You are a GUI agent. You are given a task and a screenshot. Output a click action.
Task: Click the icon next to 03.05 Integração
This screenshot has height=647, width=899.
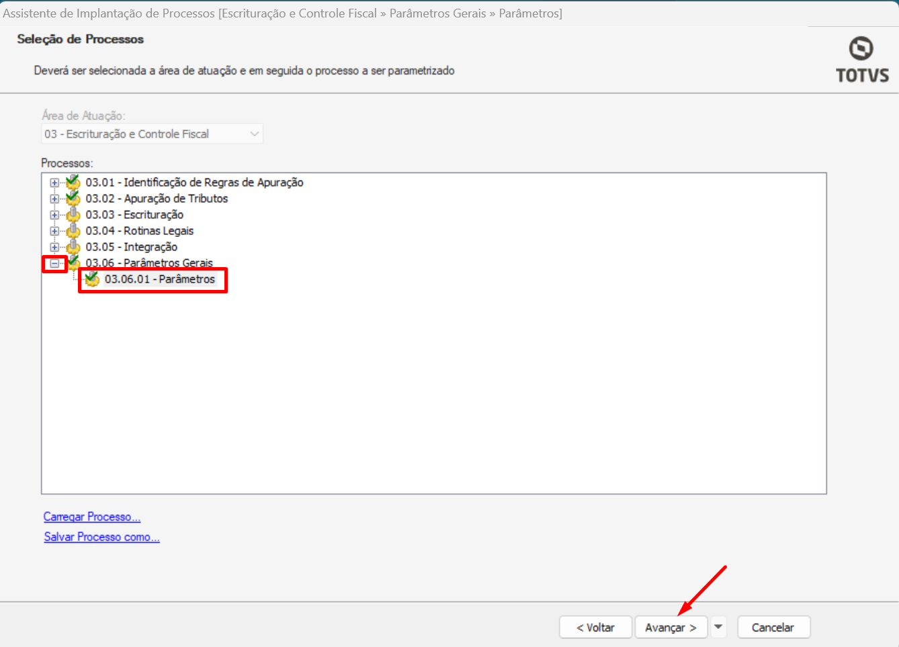(73, 247)
